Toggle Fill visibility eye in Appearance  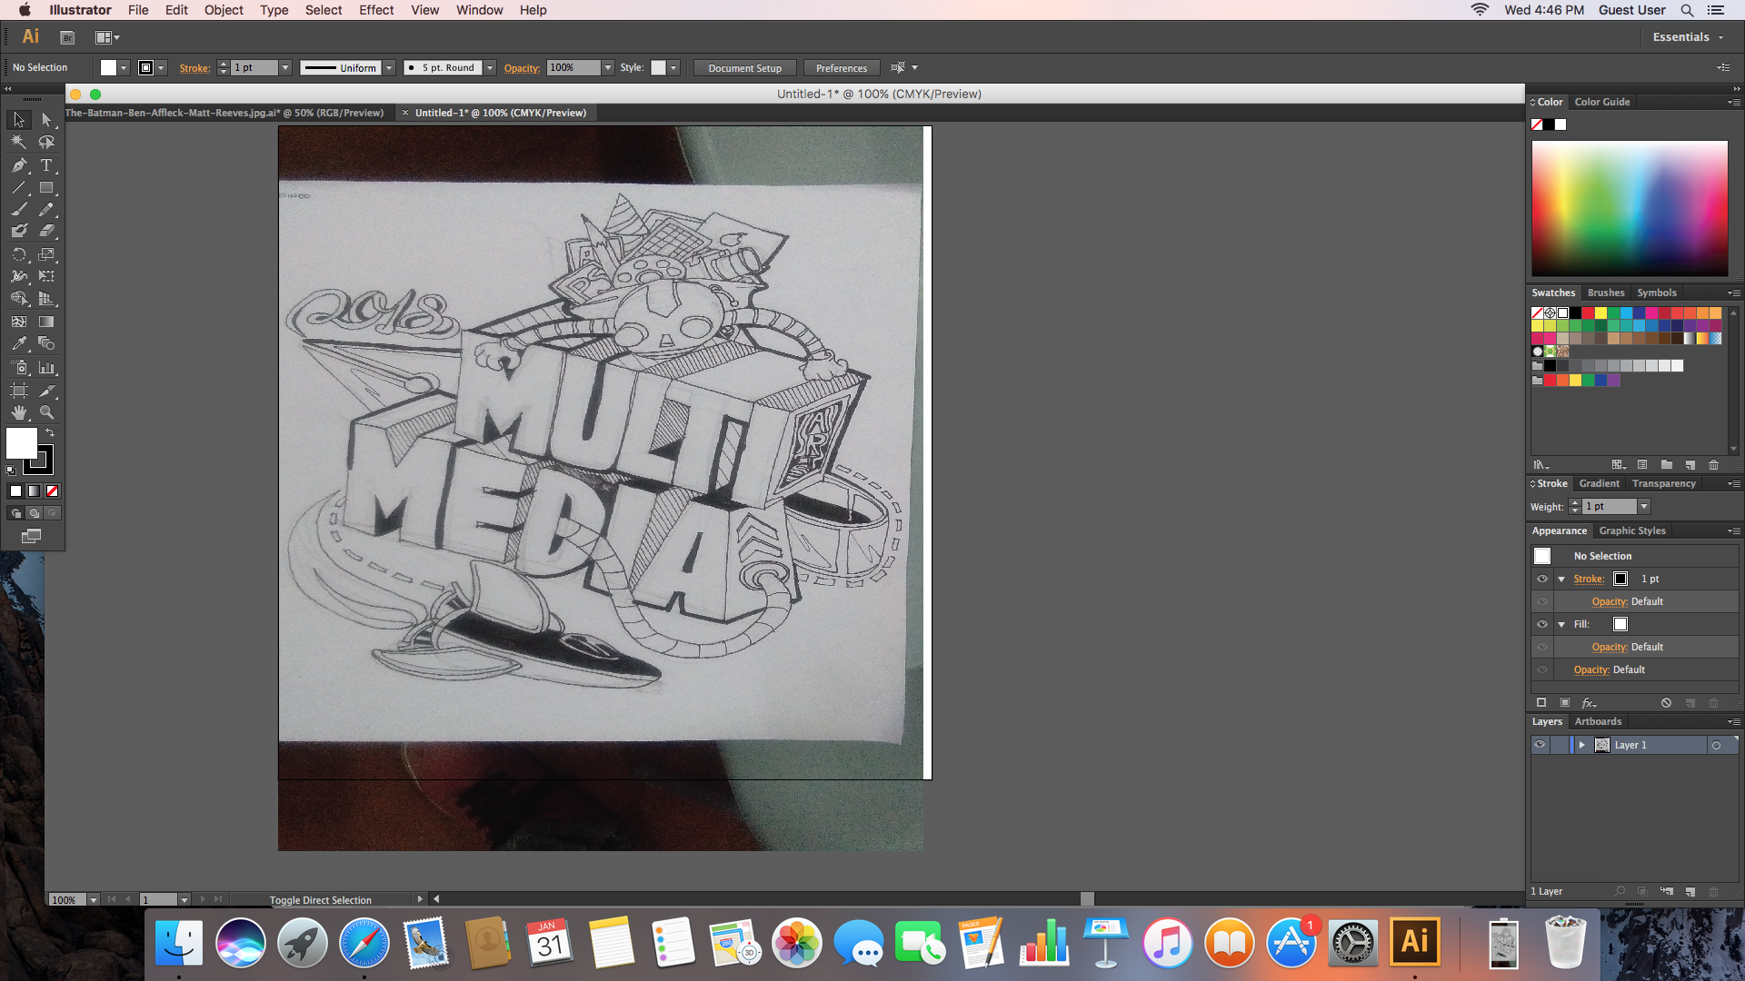point(1542,624)
